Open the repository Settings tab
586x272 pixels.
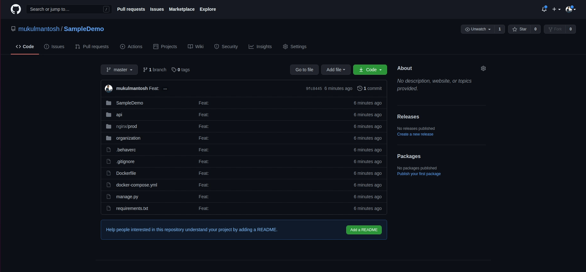tap(295, 47)
